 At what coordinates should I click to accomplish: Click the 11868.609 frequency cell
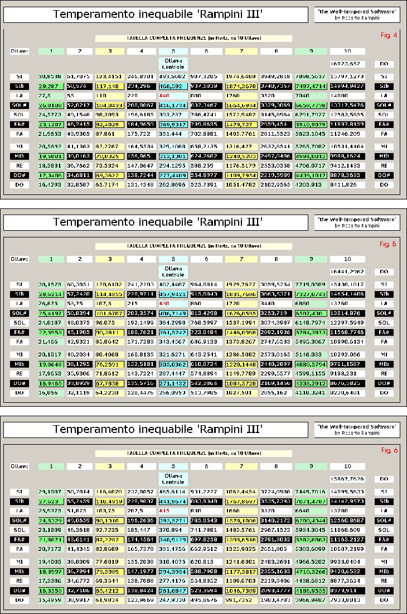(347, 530)
